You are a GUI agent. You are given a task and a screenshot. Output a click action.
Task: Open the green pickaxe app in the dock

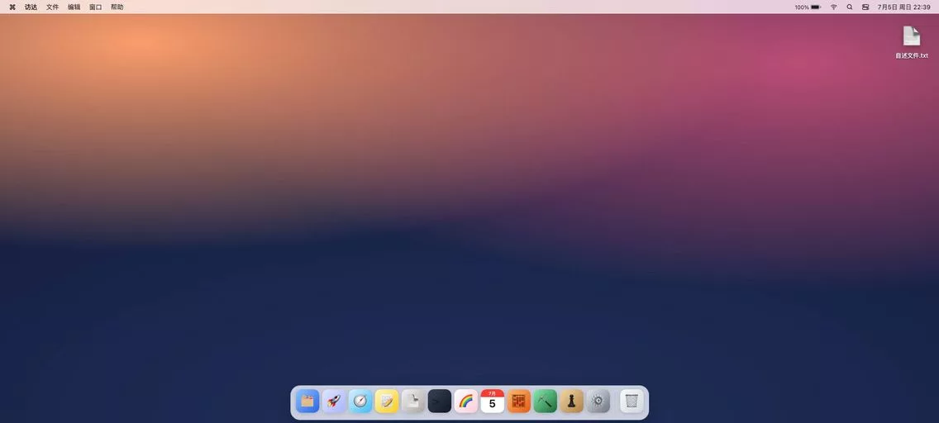click(x=545, y=401)
